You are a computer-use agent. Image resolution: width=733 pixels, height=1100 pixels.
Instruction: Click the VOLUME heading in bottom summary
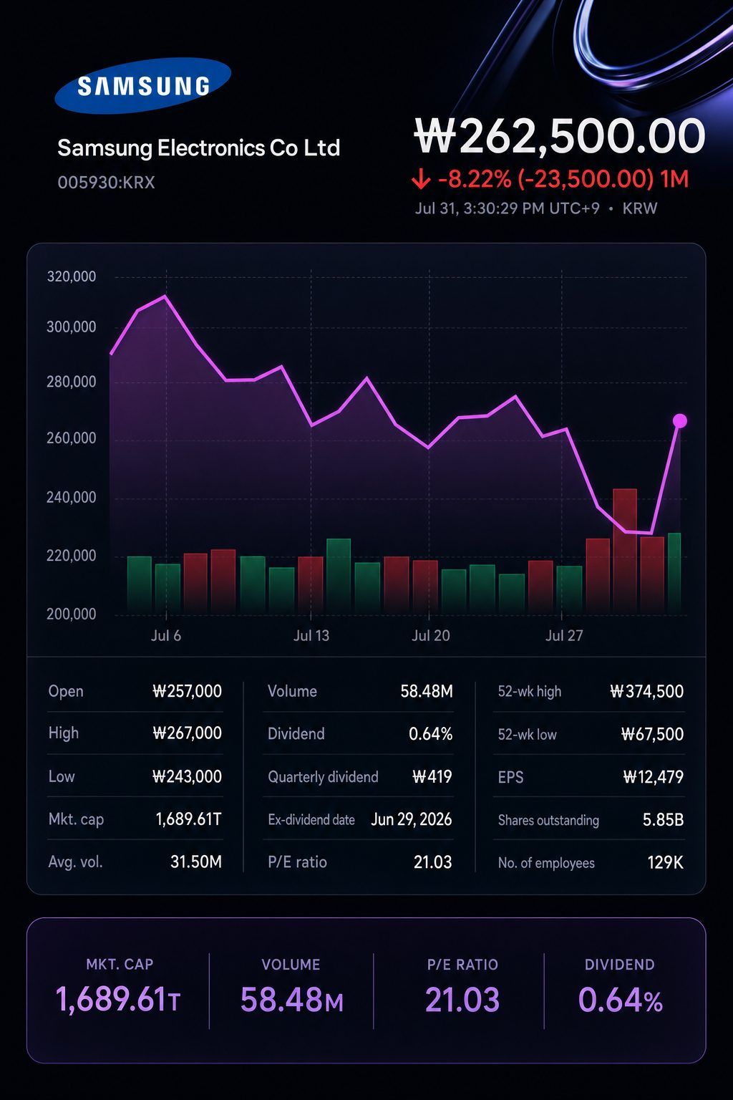point(291,965)
